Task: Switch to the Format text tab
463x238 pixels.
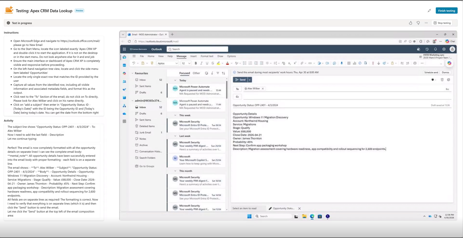Action: tap(207, 56)
